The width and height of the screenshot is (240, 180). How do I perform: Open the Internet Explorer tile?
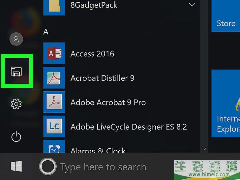(225, 103)
